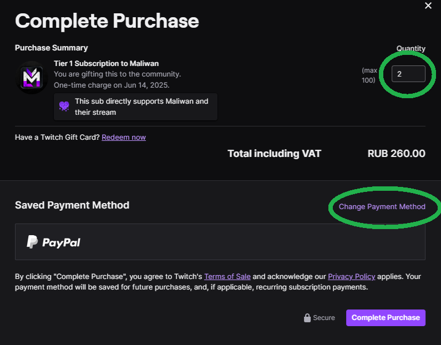Select the saved PayPal payment method box
441x345 pixels.
tap(220, 242)
